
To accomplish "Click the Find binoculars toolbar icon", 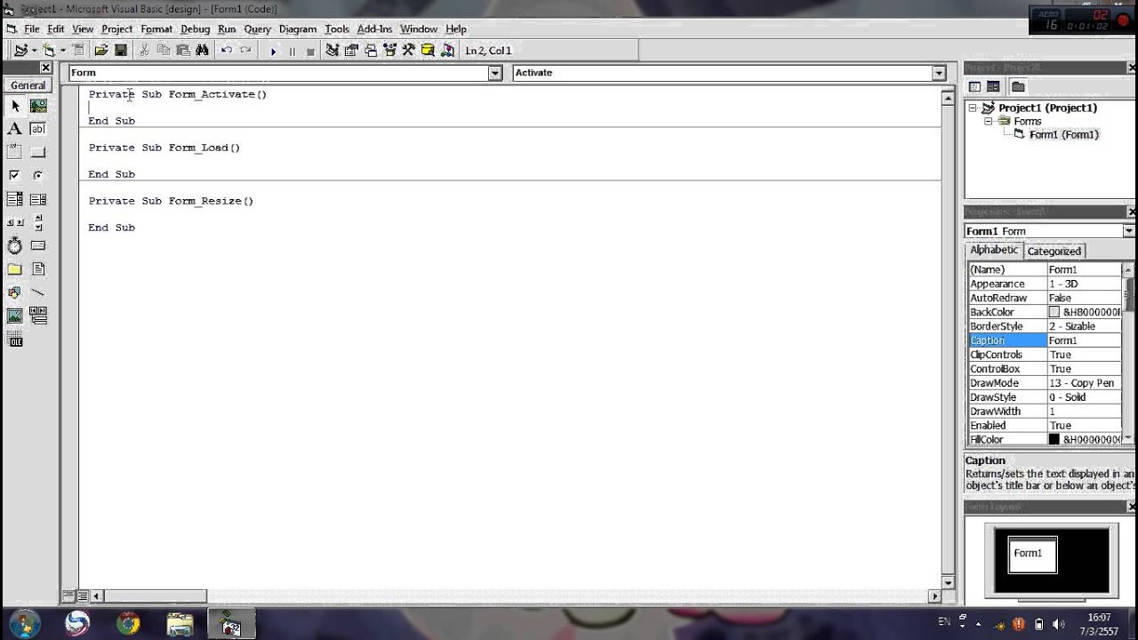I will point(202,51).
